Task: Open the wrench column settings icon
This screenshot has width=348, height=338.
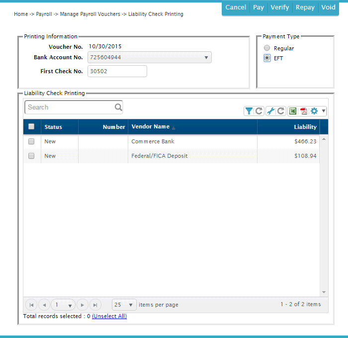Action: 271,111
